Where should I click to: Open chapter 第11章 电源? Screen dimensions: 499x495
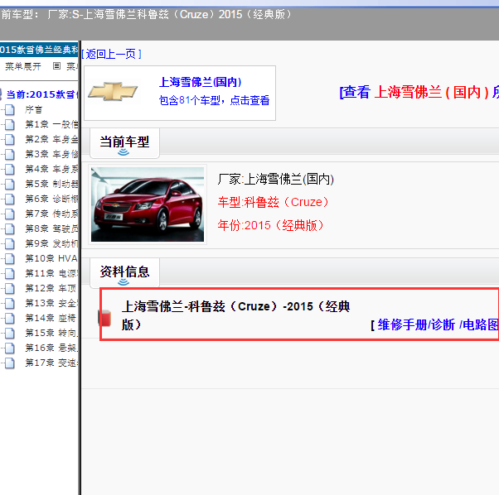[x=51, y=273]
